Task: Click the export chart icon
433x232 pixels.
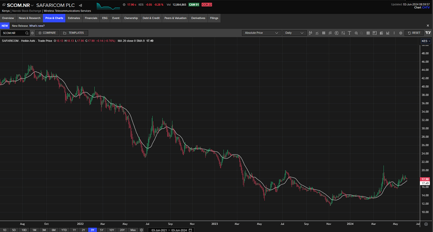Action: pyautogui.click(x=388, y=33)
